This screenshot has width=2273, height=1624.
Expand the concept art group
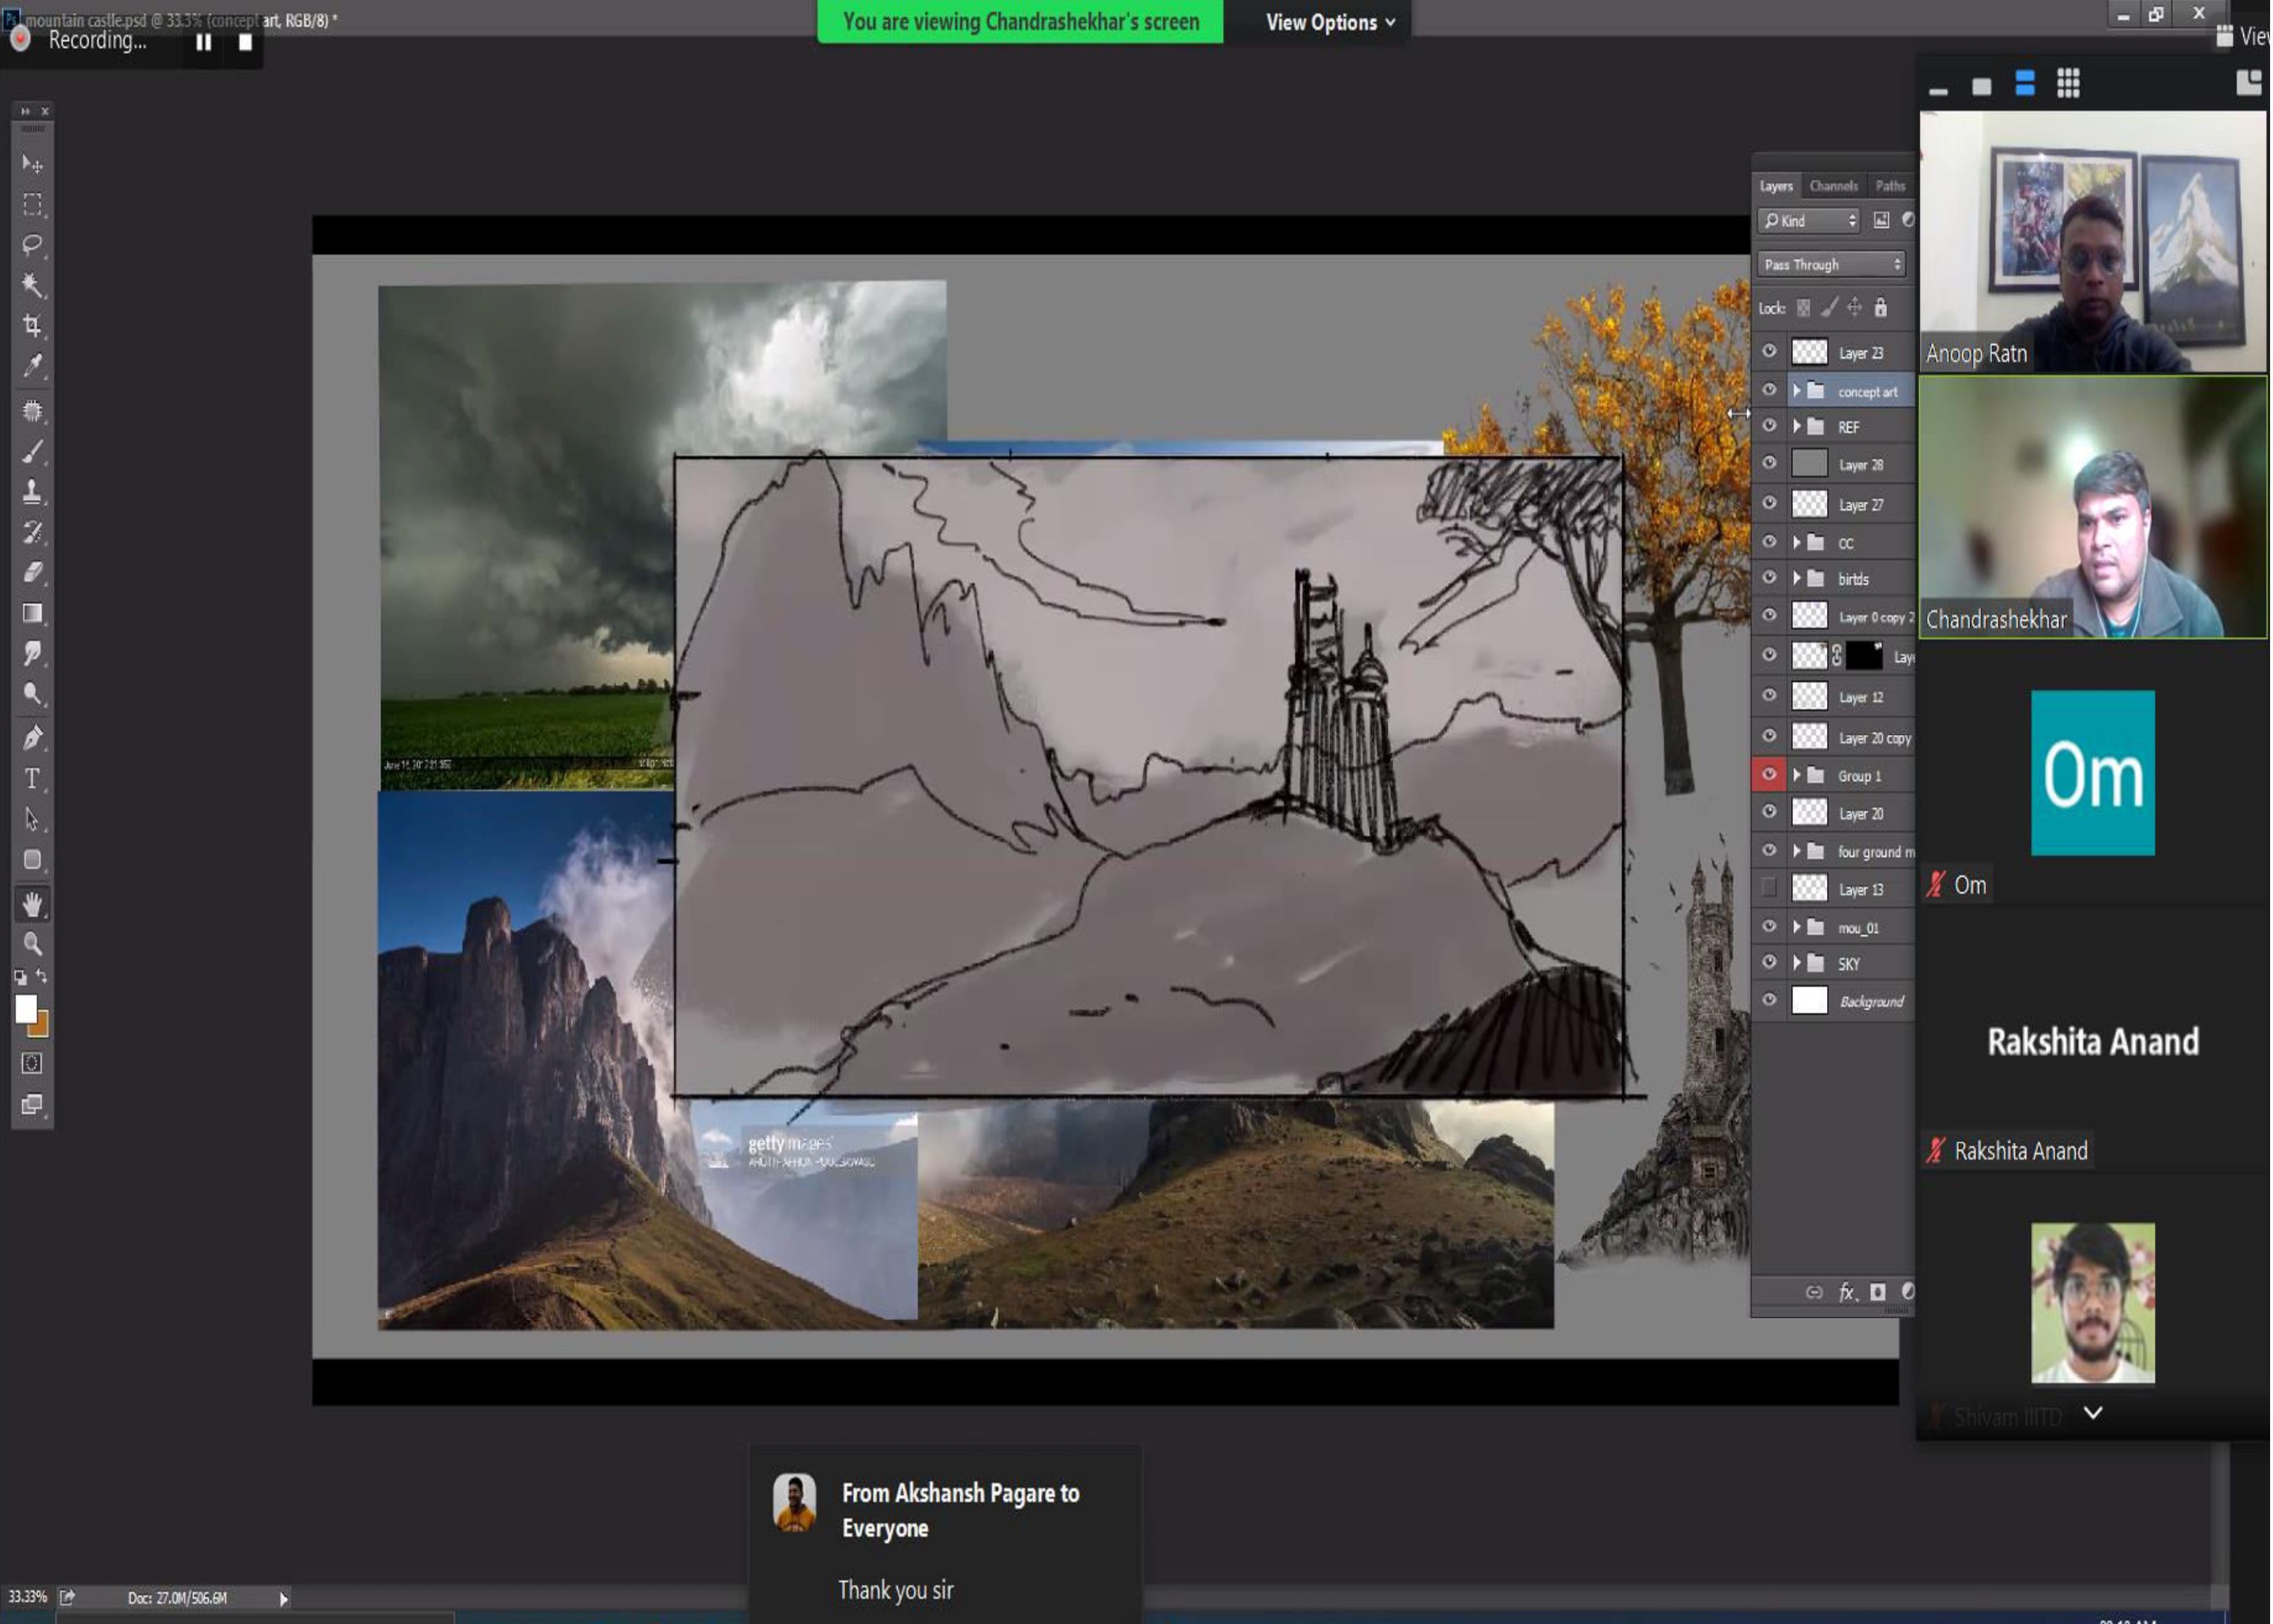(x=1797, y=390)
